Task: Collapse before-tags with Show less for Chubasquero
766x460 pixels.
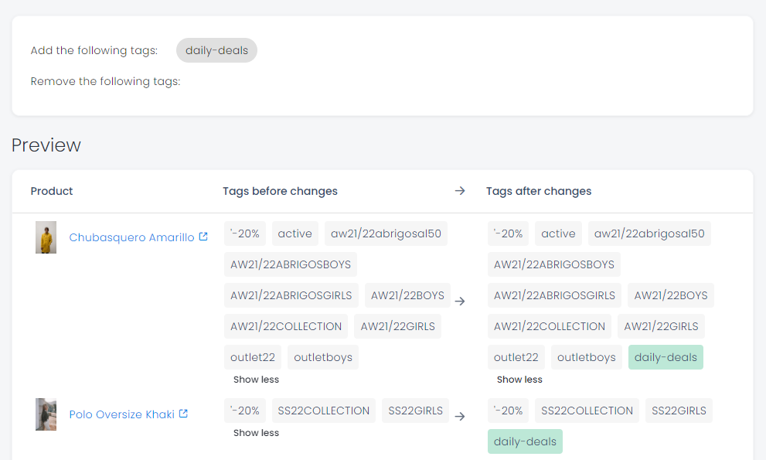Action: point(256,380)
